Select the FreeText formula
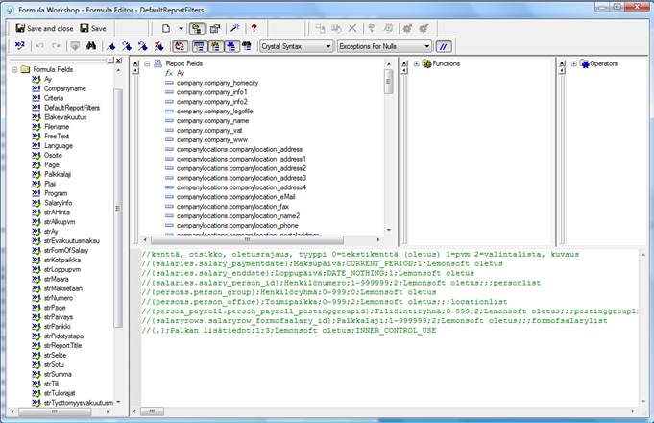This screenshot has height=423, width=654. (57, 137)
